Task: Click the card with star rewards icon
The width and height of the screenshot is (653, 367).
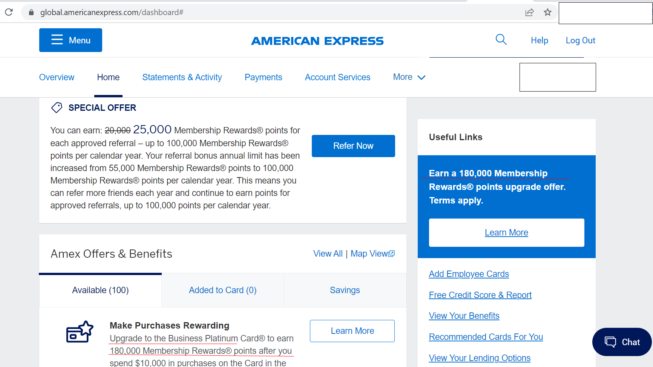Action: tap(80, 332)
